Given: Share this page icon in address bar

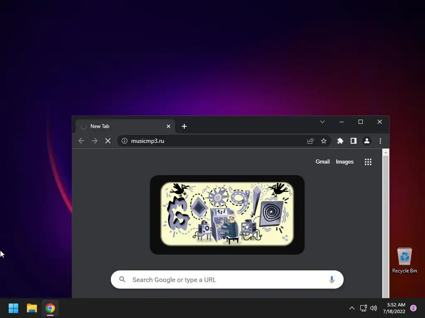Looking at the screenshot, I should coord(310,141).
